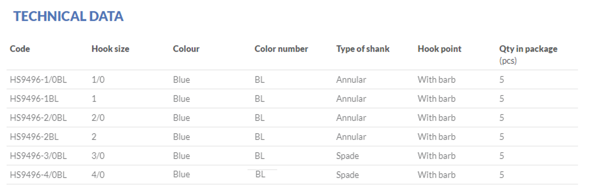605x195 pixels.
Task: Select product code HS9496-3/0BL
Action: (38, 156)
